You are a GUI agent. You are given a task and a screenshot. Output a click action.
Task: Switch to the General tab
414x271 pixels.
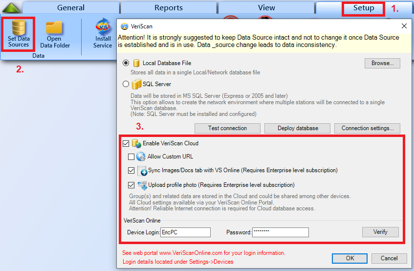[x=71, y=8]
